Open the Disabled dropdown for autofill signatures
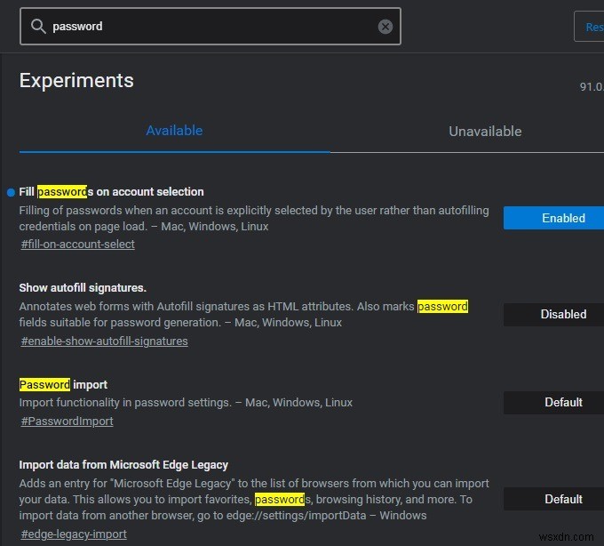 [554, 314]
